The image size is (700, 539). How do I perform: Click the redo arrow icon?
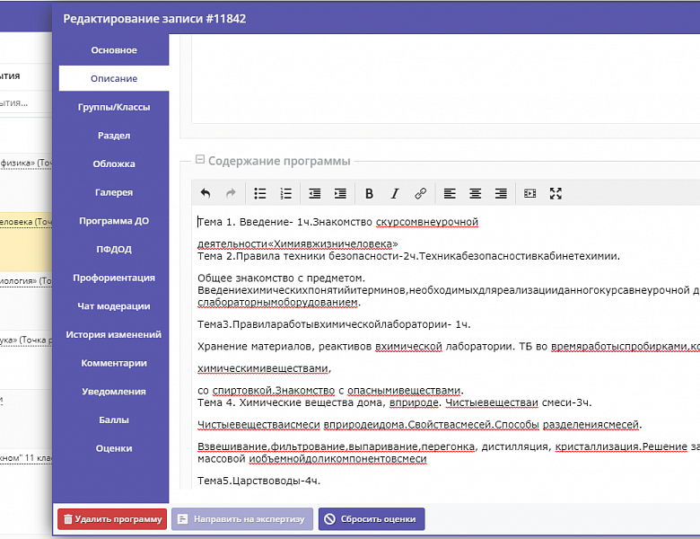(x=231, y=193)
